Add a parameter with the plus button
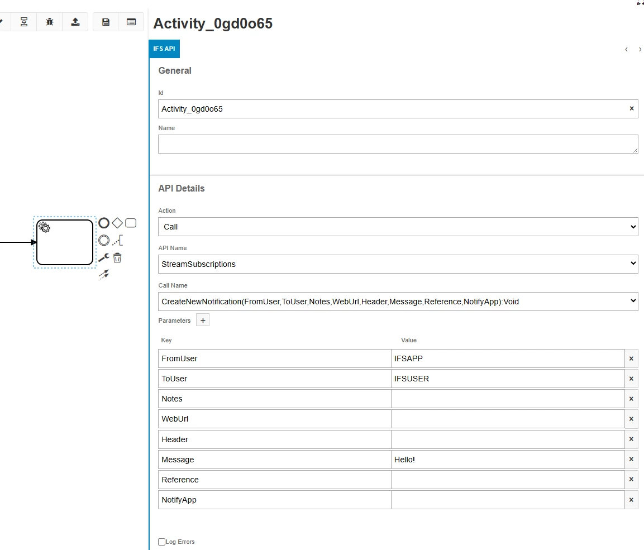 (203, 321)
